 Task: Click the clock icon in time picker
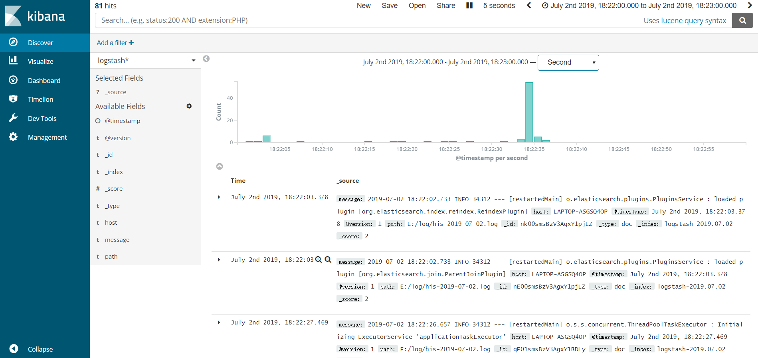pyautogui.click(x=545, y=6)
